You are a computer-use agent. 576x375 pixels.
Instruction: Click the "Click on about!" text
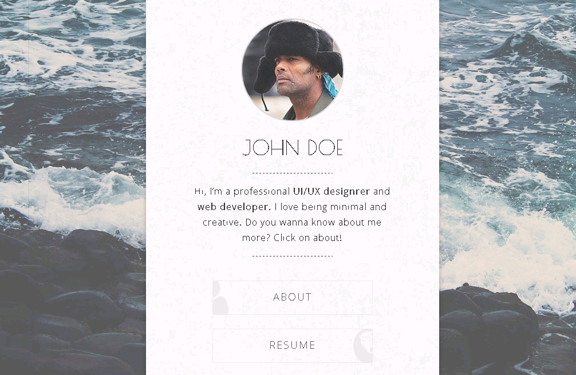coord(307,238)
